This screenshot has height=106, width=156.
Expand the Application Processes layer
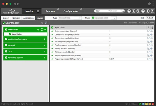[x=44, y=39]
